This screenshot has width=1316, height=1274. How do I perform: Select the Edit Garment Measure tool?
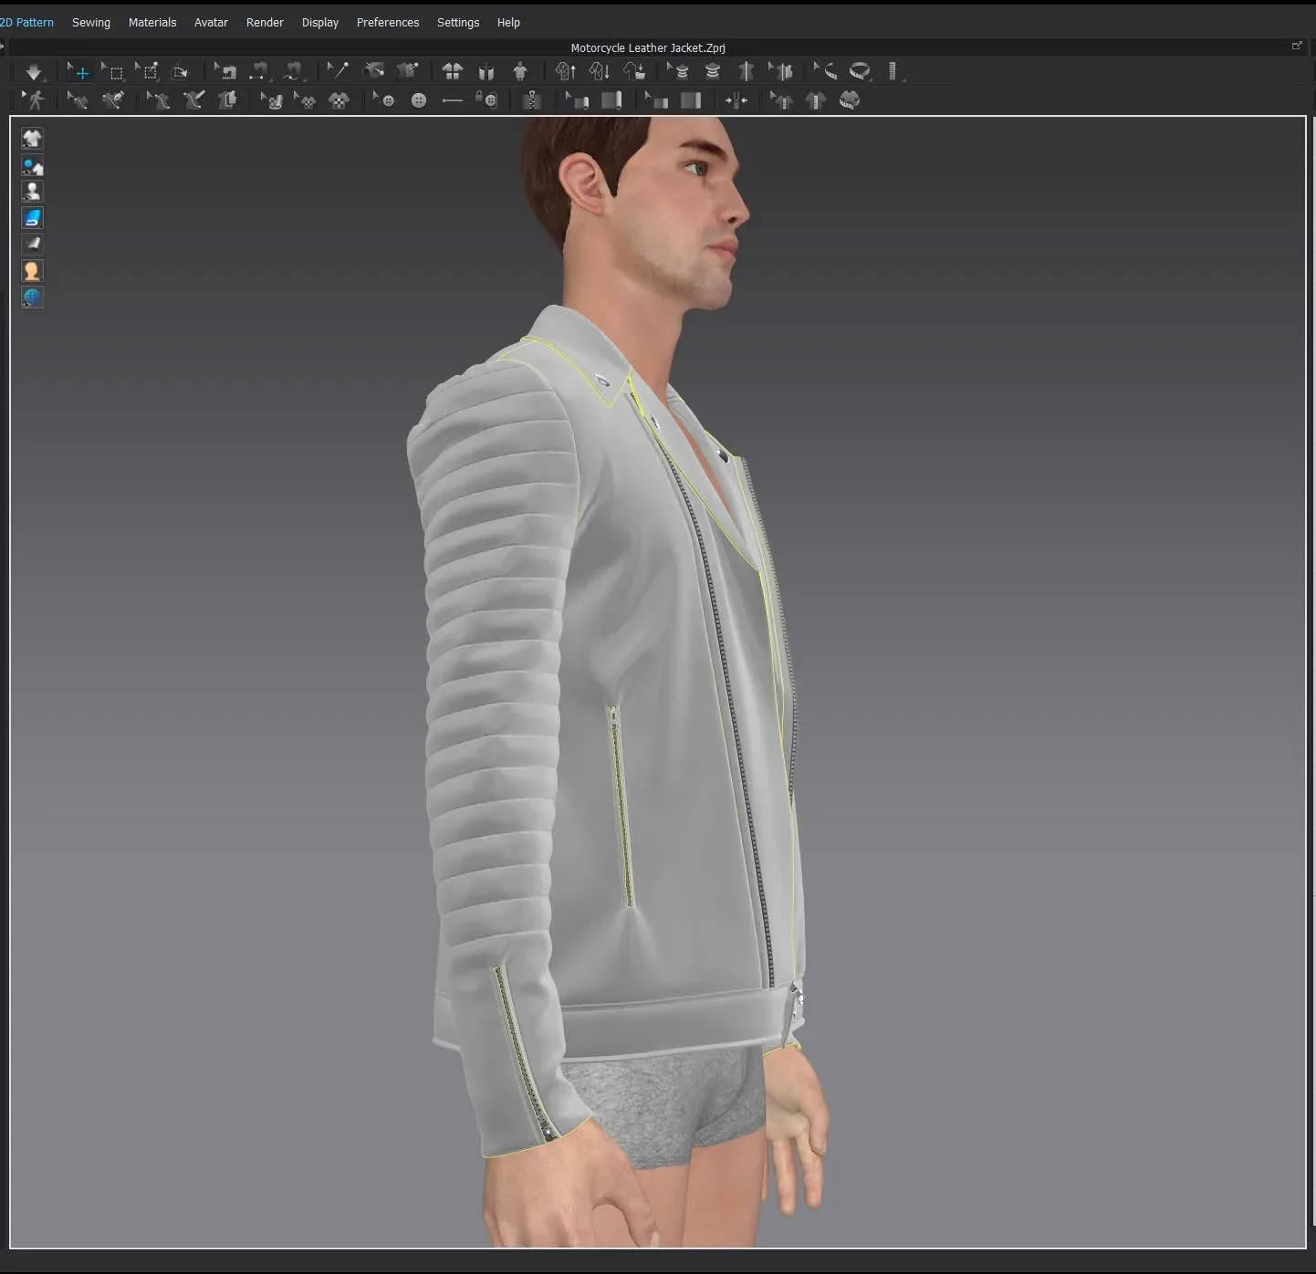[x=781, y=100]
